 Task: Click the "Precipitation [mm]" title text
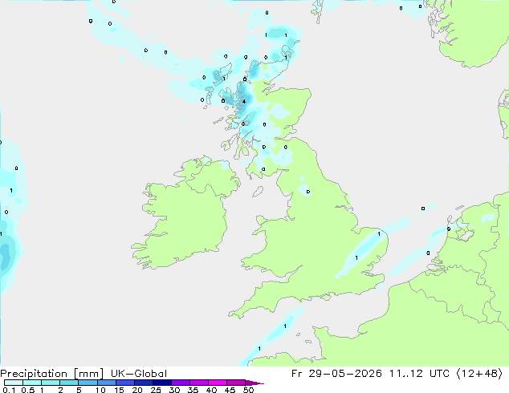(x=51, y=374)
